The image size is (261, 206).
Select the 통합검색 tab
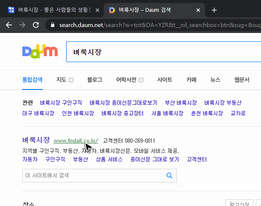[x=32, y=80]
